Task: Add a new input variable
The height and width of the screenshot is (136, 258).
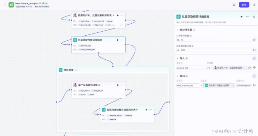Action: tap(254, 59)
